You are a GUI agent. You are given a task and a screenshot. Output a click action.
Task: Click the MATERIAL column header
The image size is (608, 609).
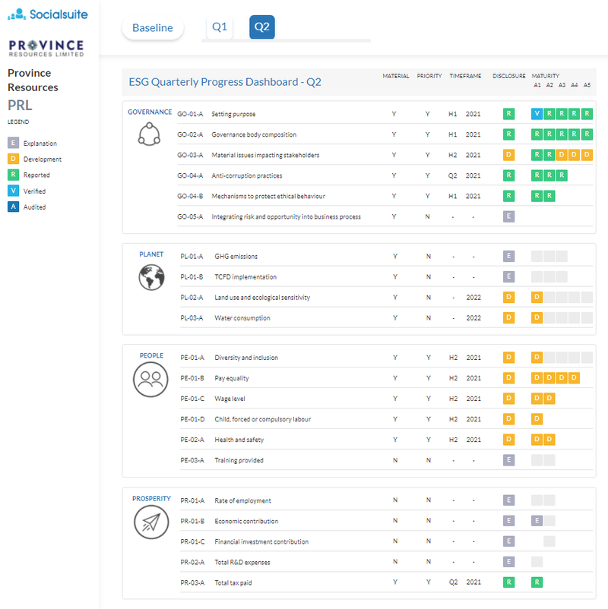396,76
